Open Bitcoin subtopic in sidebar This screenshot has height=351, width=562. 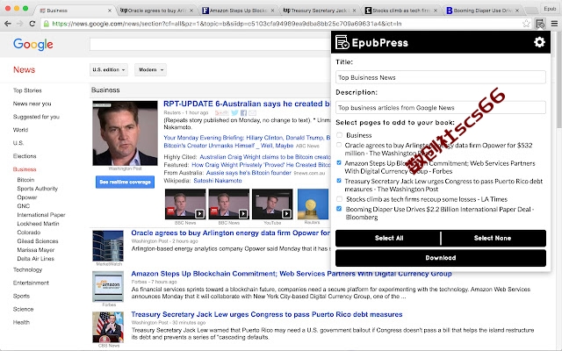(x=25, y=180)
